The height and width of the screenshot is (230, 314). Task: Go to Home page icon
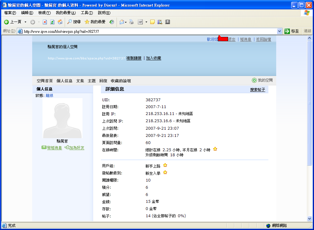60,22
